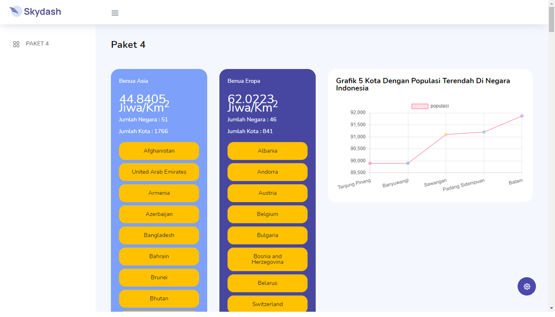Click the Paket 4 page heading
This screenshot has height=317, width=555.
pyautogui.click(x=128, y=45)
